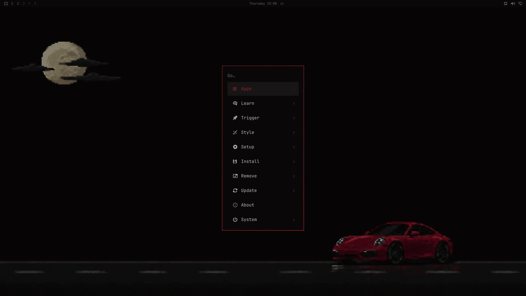Click the Setup gear icon
The image size is (526, 296).
235,147
